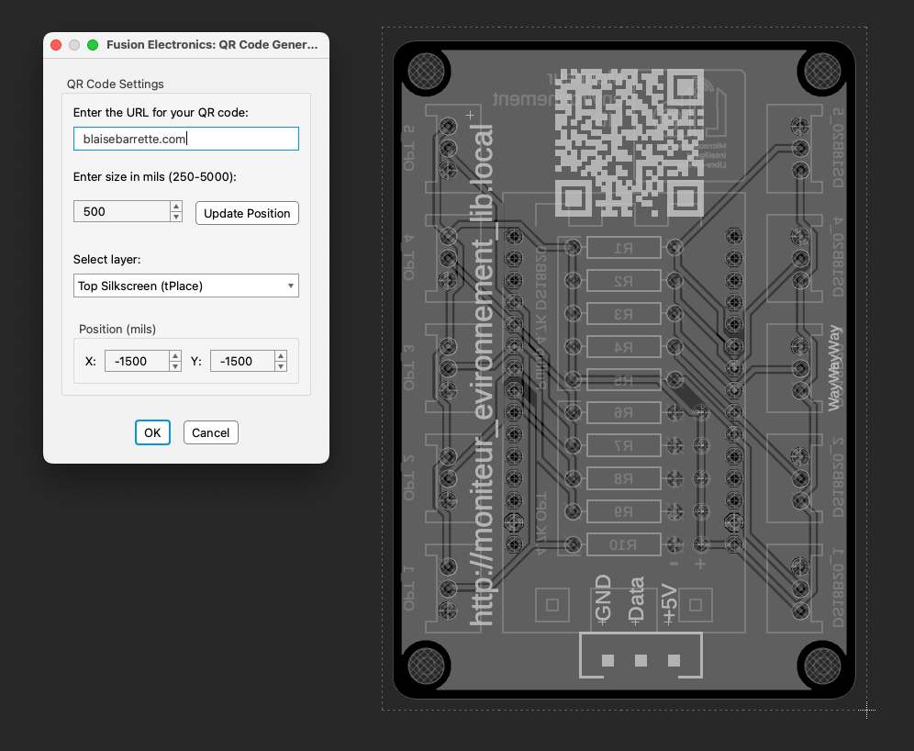Click the size in mils field showing 500
Viewport: 914px width, 751px height.
[x=122, y=211]
